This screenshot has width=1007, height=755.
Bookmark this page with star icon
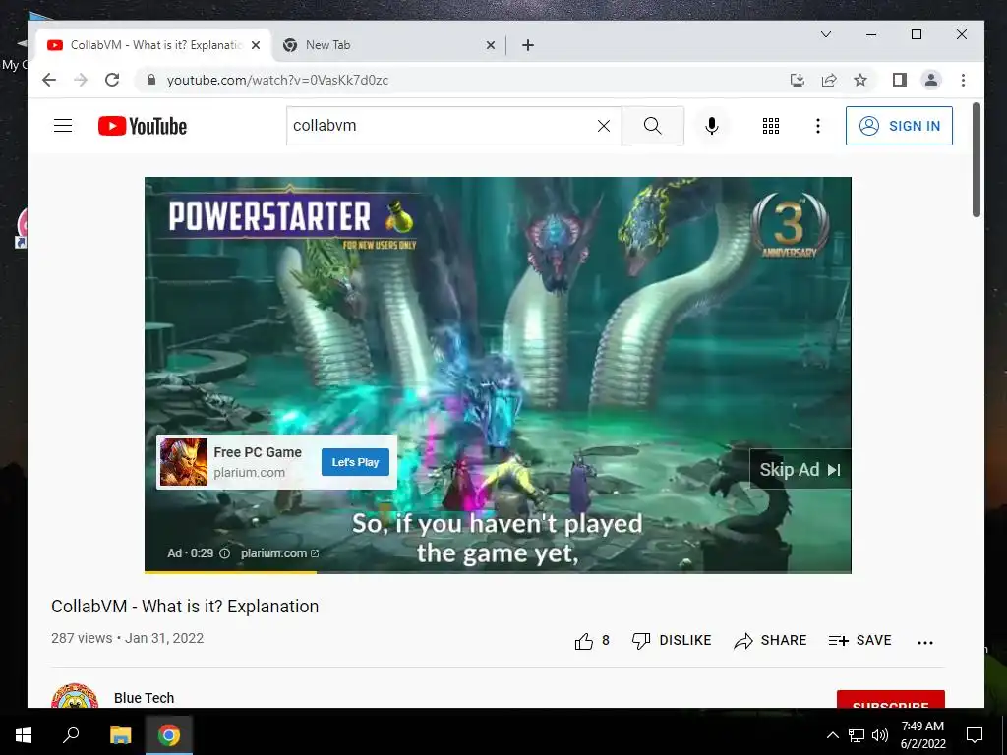coord(860,80)
